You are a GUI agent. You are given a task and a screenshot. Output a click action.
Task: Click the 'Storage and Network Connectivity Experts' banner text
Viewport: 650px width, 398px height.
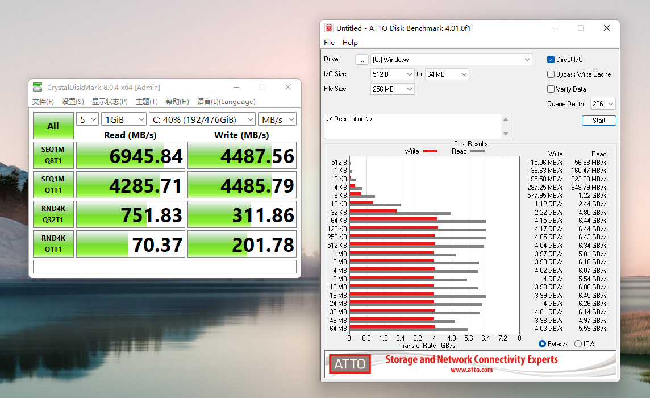pyautogui.click(x=472, y=359)
